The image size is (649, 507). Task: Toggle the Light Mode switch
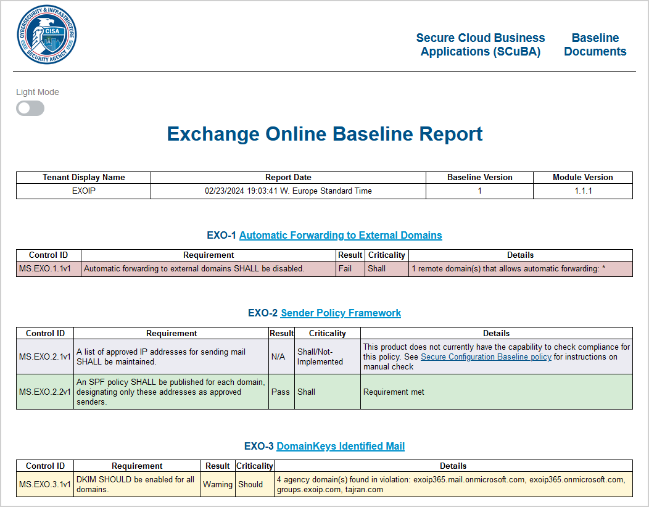(x=30, y=109)
